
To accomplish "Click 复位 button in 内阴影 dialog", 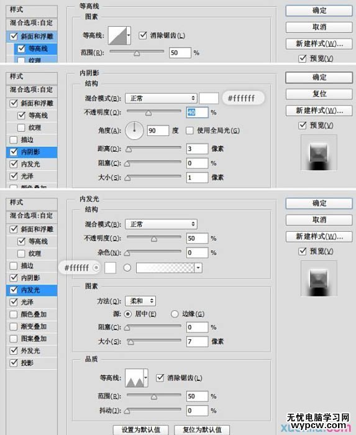I will (x=319, y=94).
